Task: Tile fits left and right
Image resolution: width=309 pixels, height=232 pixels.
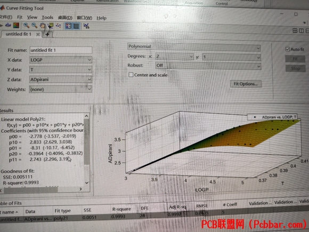Action: click(302, 31)
